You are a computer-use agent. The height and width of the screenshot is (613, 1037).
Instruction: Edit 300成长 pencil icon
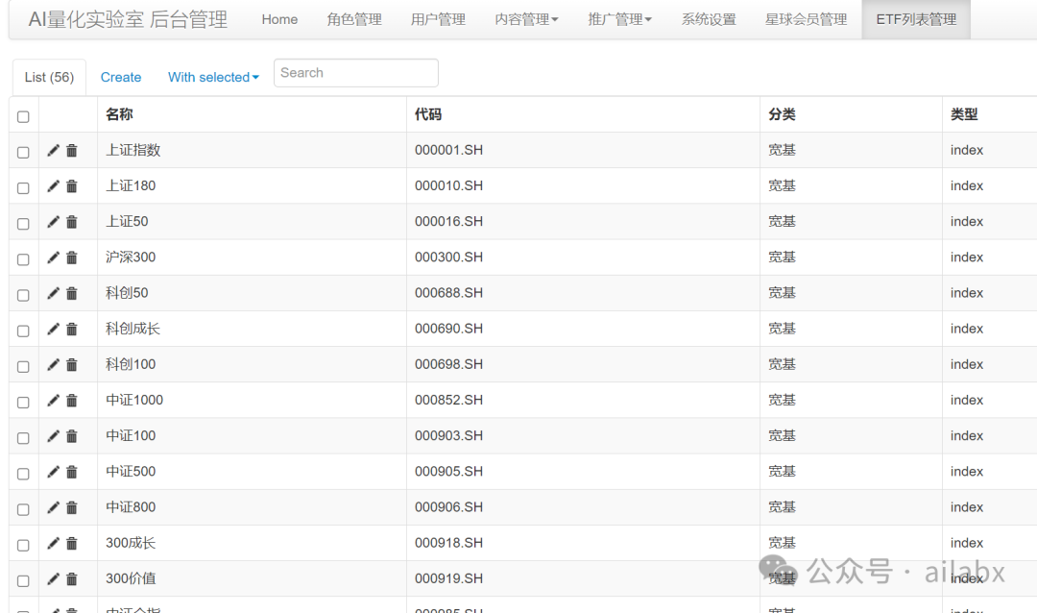coord(53,544)
